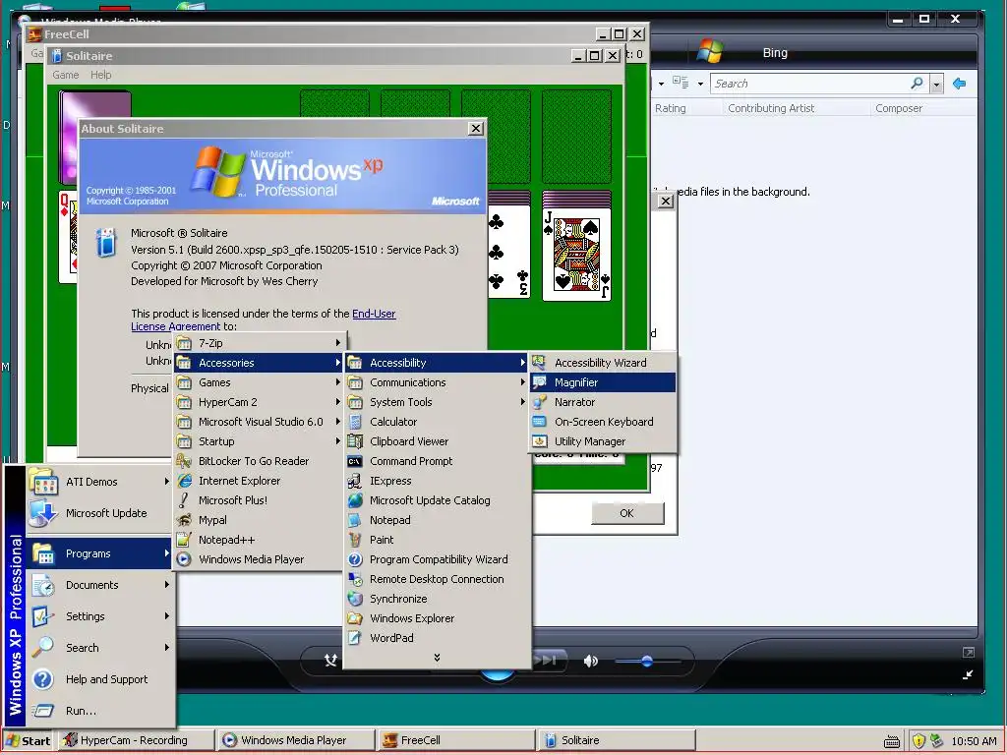Click the Help and Support icon
Screen dimensions: 1007x755
(43, 679)
